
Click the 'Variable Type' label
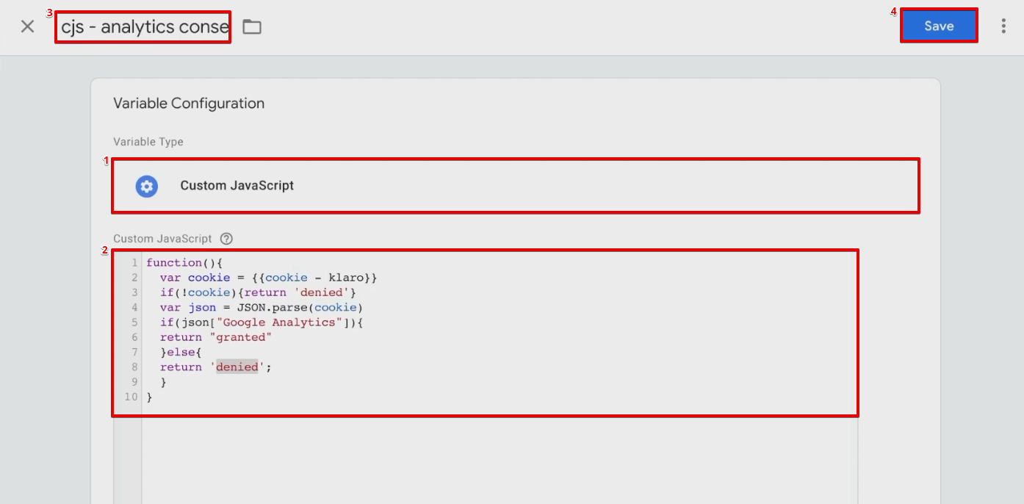tap(148, 142)
